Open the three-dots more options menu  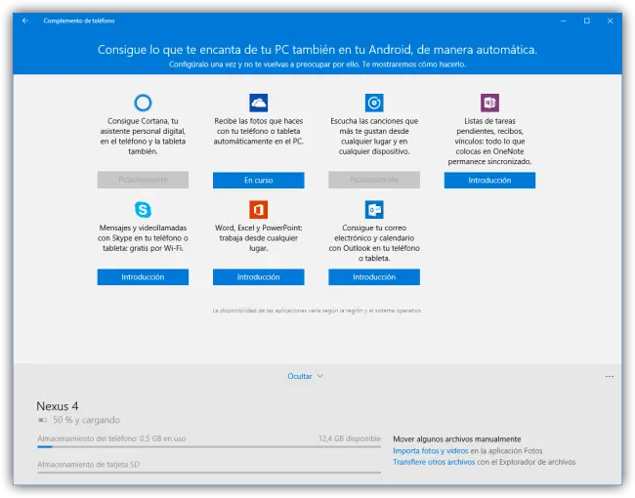610,376
